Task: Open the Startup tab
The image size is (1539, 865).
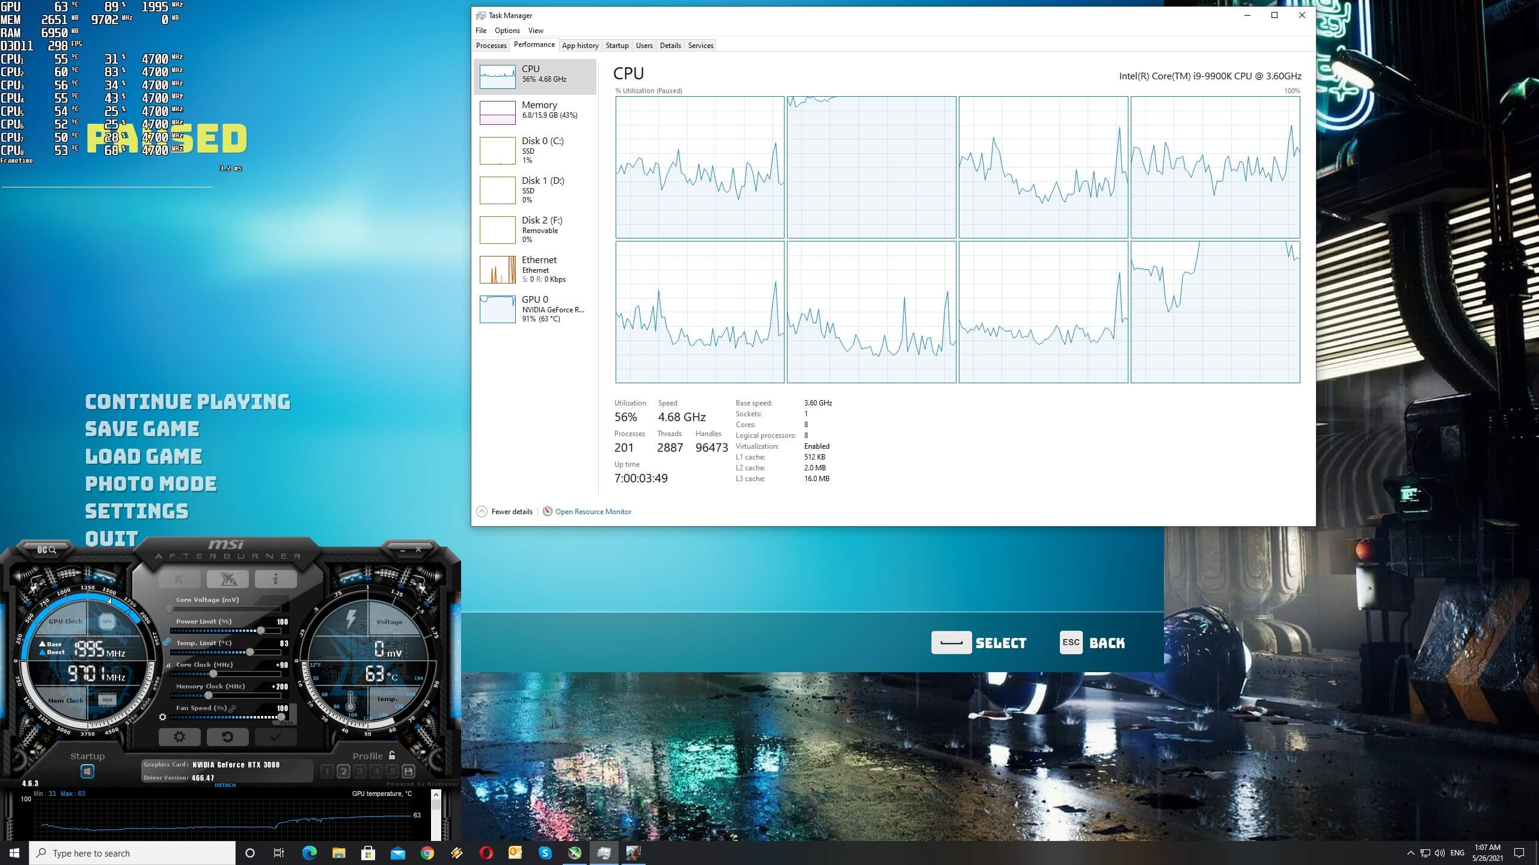Action: [617, 46]
